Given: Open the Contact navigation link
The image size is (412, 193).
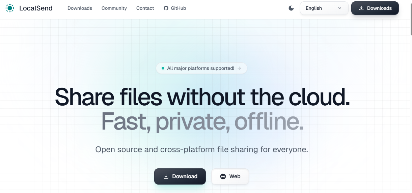Looking at the screenshot, I should (145, 8).
